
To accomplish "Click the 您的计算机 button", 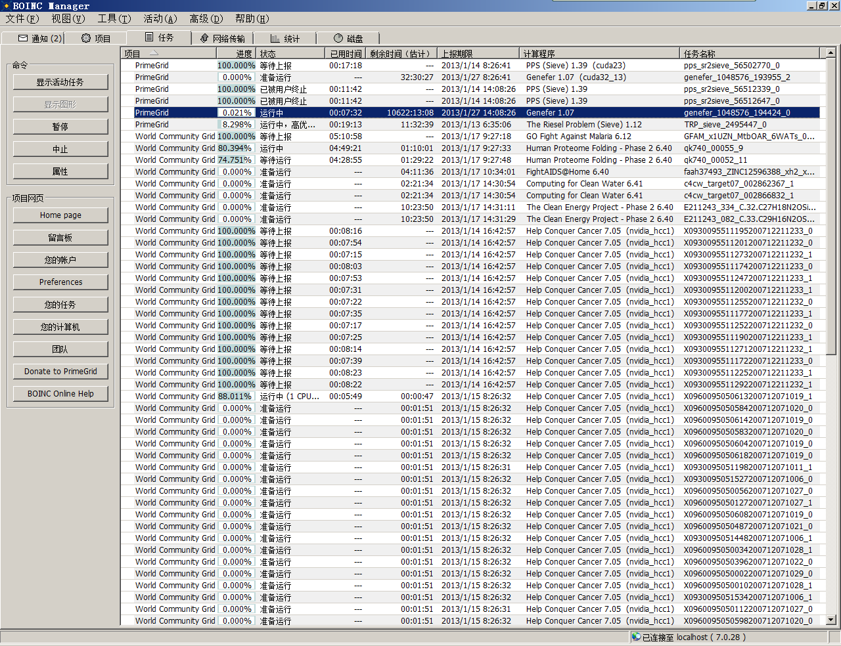I will click(x=60, y=327).
